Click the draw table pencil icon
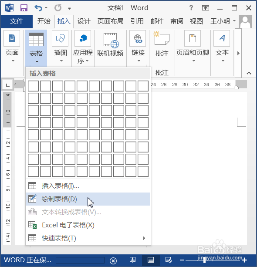Viewport: 257px width, 267px height. coord(32,199)
